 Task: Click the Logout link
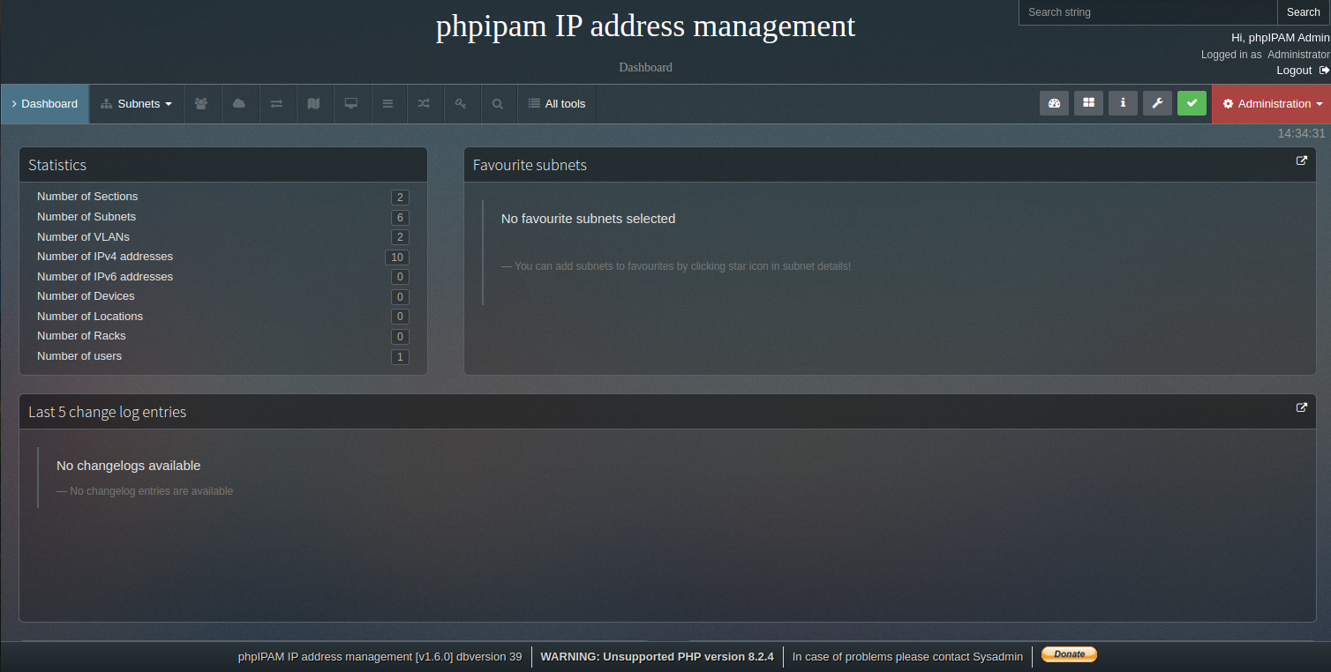tap(1294, 70)
